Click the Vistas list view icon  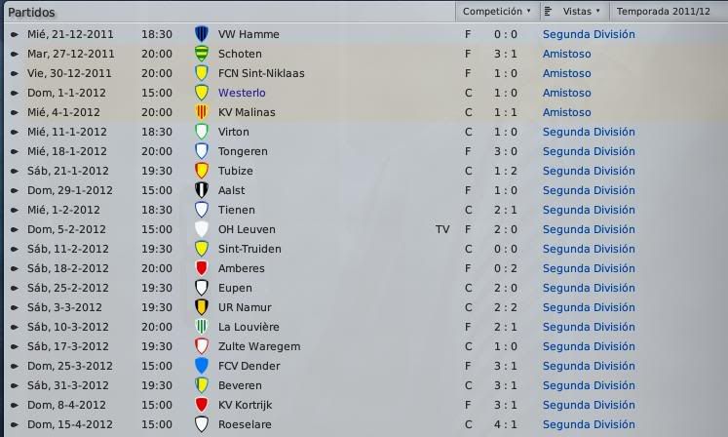[x=548, y=11]
